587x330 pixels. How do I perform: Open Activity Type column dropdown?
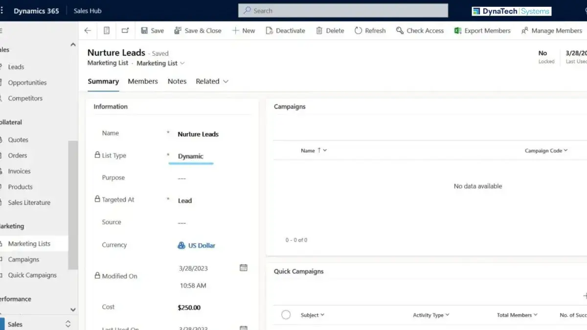[x=447, y=315]
